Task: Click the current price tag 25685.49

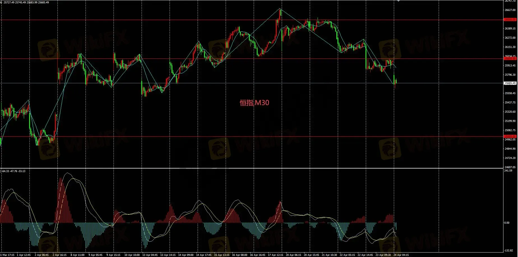Action: point(510,83)
